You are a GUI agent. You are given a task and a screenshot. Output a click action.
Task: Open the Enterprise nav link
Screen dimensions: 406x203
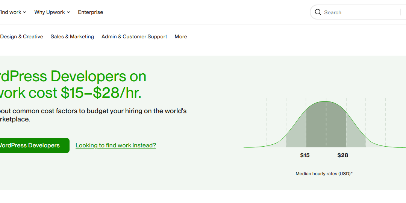coord(90,12)
